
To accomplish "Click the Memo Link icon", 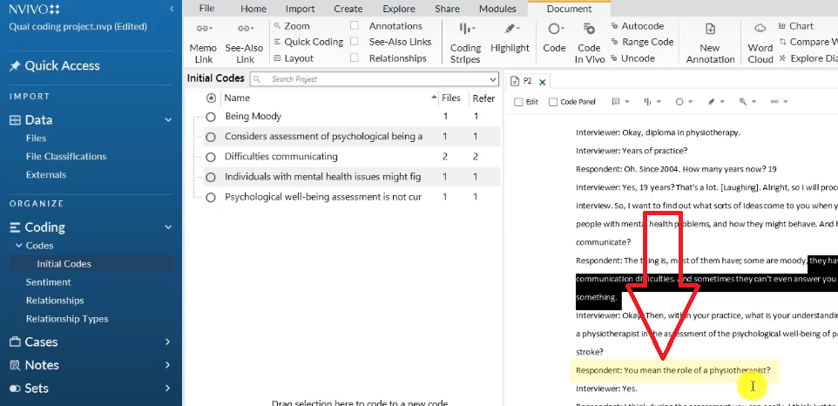I will pyautogui.click(x=203, y=29).
